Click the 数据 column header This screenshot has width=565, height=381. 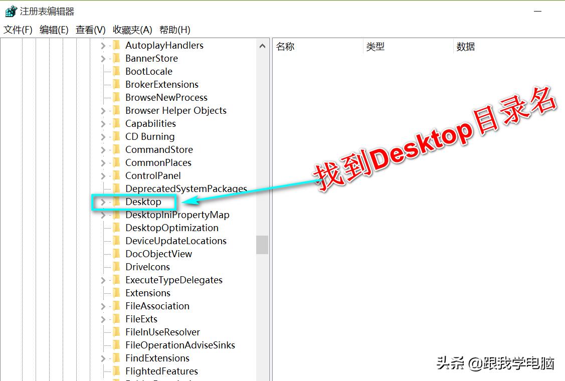tap(509, 47)
